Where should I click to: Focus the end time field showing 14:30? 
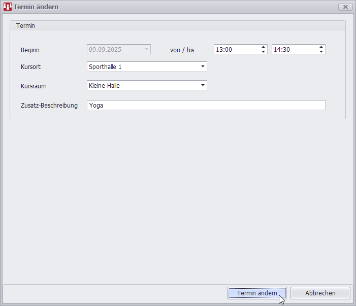click(x=294, y=50)
